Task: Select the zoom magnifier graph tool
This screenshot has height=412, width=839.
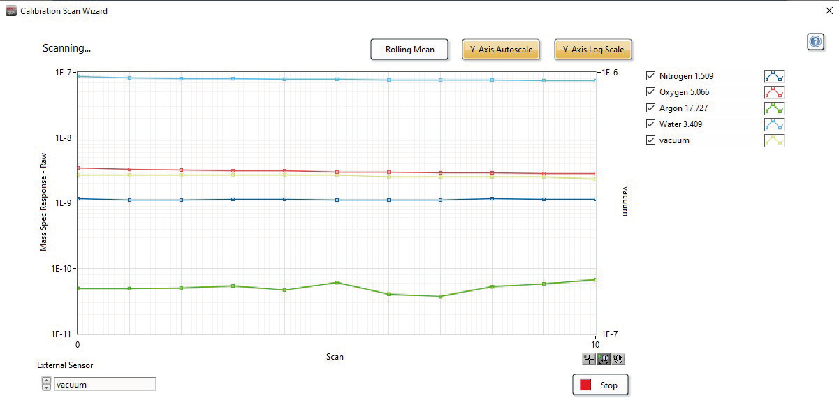Action: click(x=604, y=359)
